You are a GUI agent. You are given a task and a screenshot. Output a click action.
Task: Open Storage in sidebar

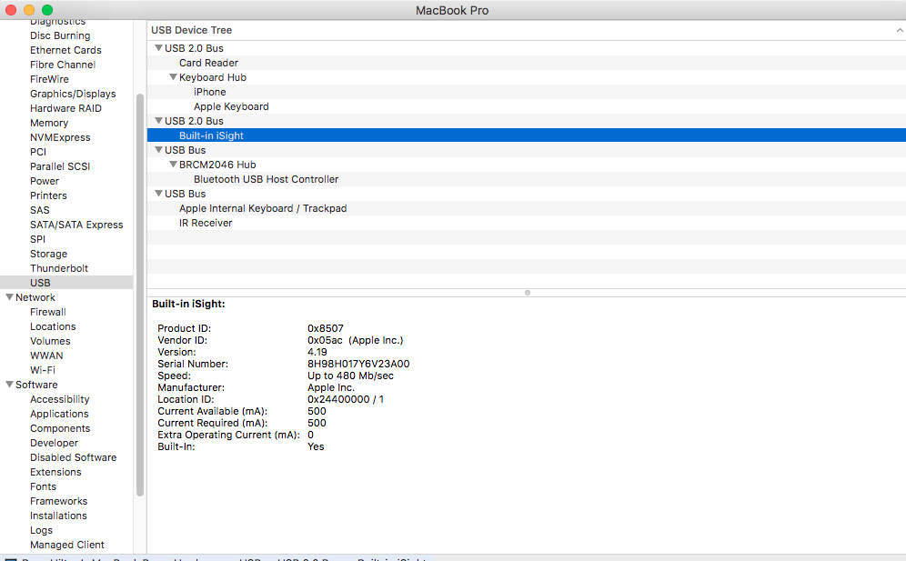point(48,254)
